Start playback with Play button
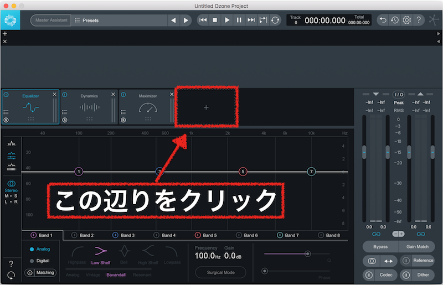This screenshot has height=285, width=443. click(x=227, y=20)
